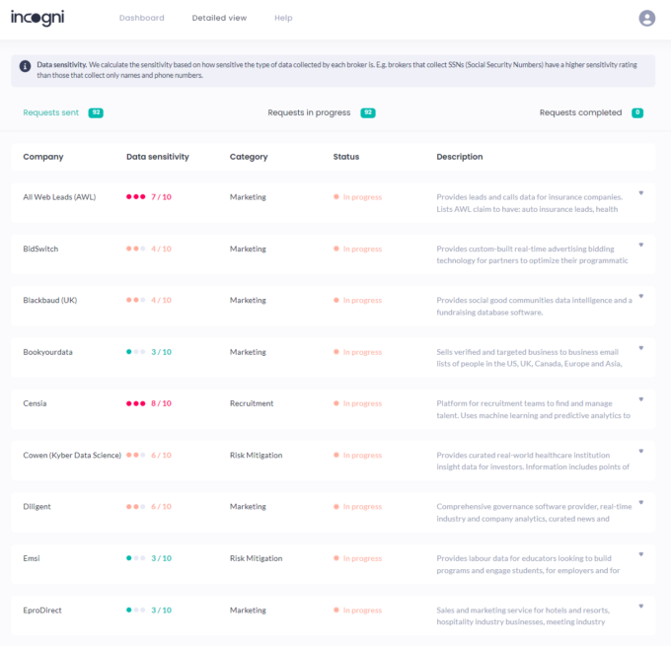Viewport: 671px width, 646px height.
Task: Expand the Diligent row description
Action: pos(640,503)
